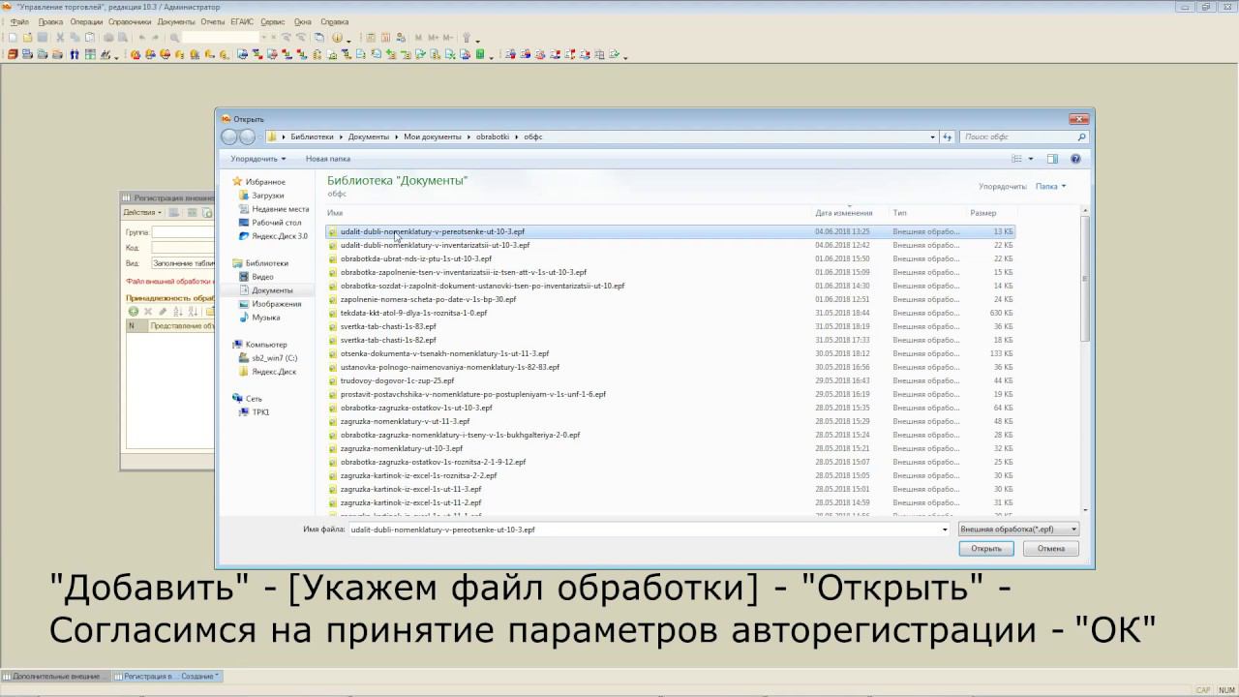The height and width of the screenshot is (697, 1239).
Task: Click the M+ memory toolbar button
Action: click(432, 38)
